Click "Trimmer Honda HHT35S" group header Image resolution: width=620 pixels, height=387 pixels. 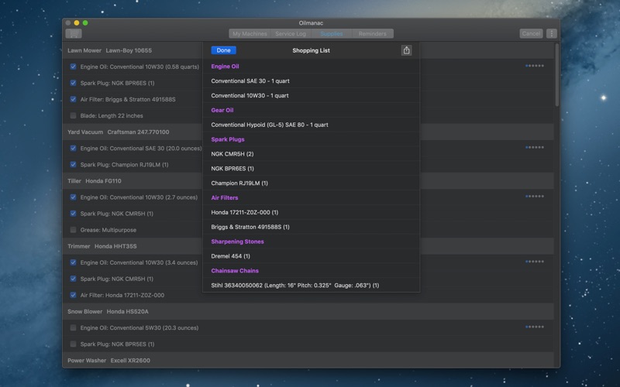coord(102,246)
